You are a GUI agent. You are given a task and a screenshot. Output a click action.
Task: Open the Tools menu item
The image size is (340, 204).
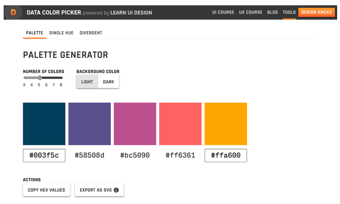coord(289,12)
